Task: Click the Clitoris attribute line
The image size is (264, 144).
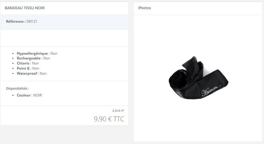Action: [x=28, y=63]
